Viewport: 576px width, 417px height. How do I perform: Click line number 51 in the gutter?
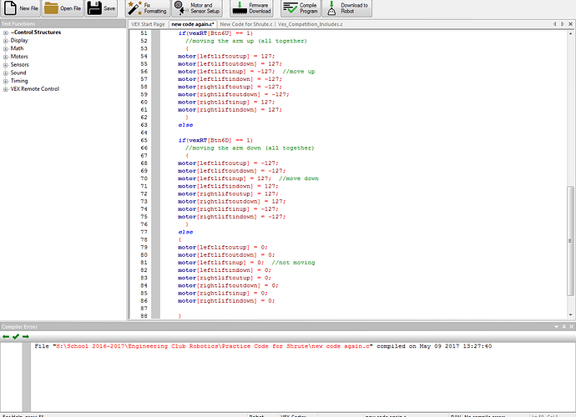(144, 33)
